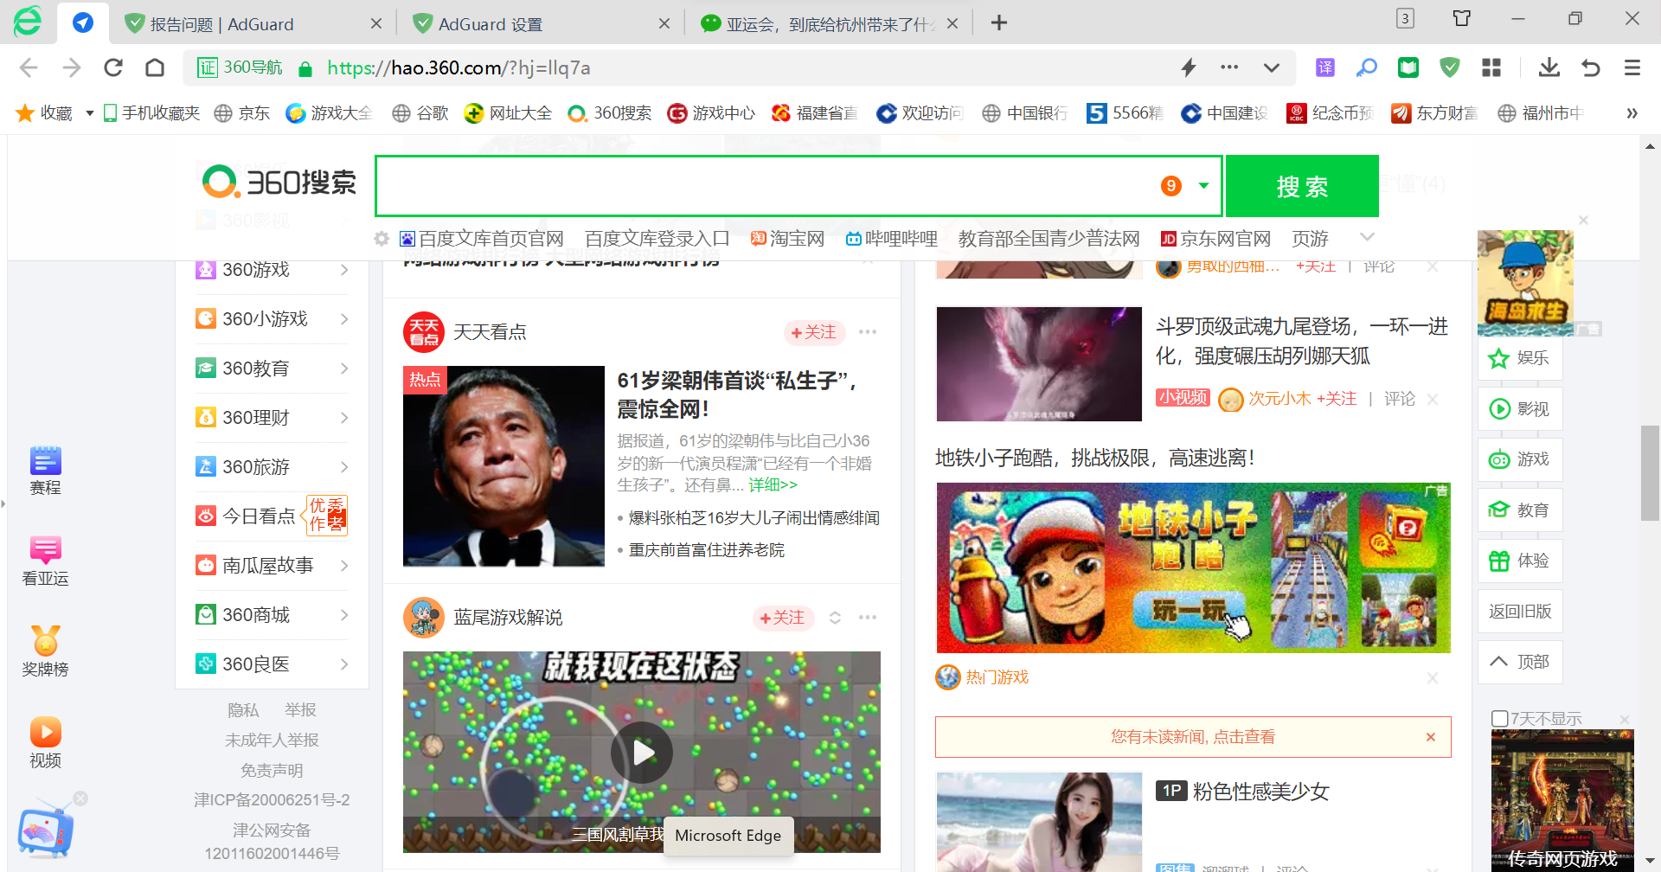Viewport: 1661px width, 872px height.
Task: Click the lightning speed mode icon
Action: pos(1189,67)
